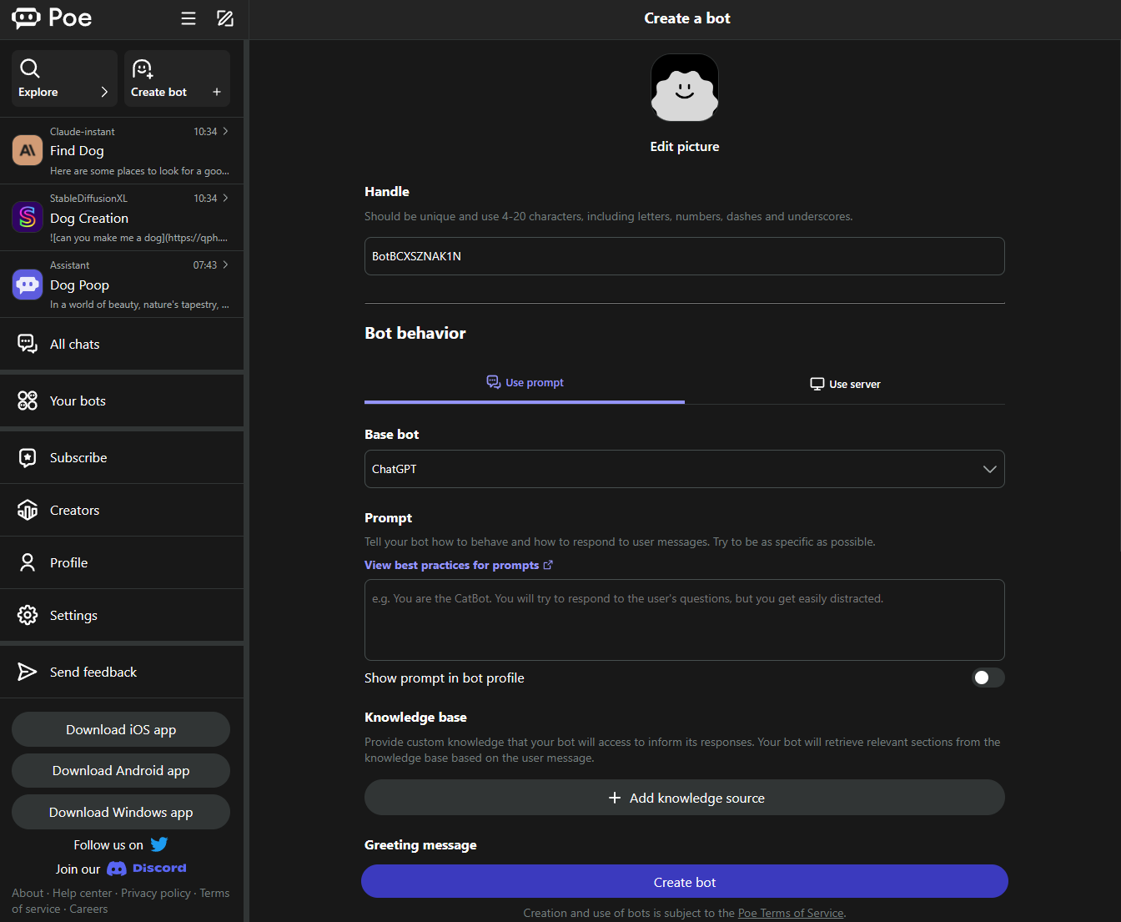Open All chats in sidebar

(122, 344)
